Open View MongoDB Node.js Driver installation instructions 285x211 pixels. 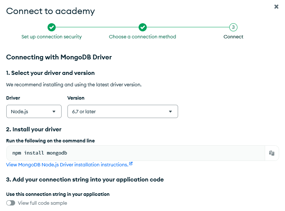[x=67, y=165]
